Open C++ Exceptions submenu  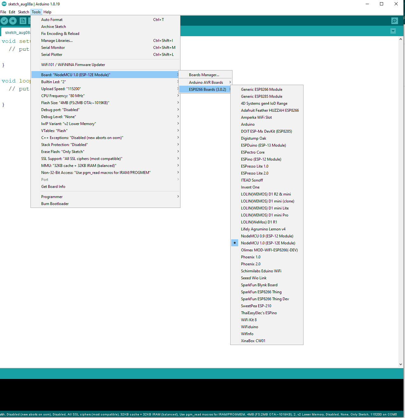pos(105,138)
